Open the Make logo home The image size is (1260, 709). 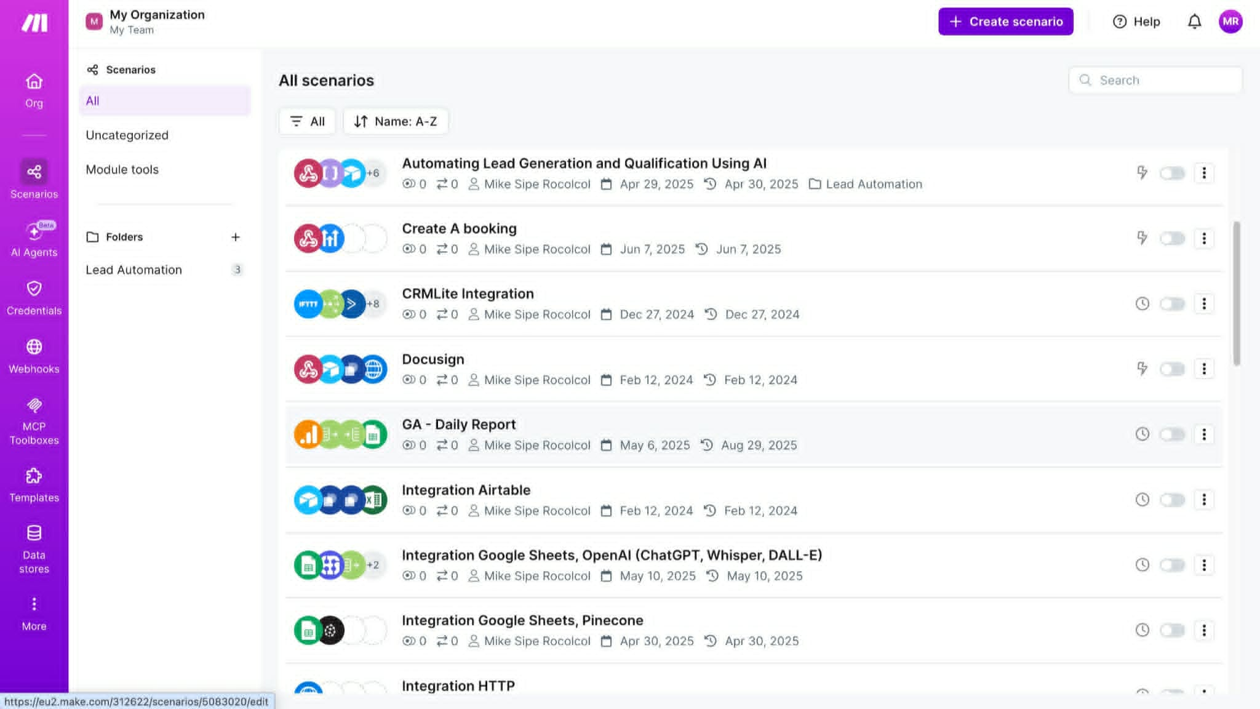point(34,23)
